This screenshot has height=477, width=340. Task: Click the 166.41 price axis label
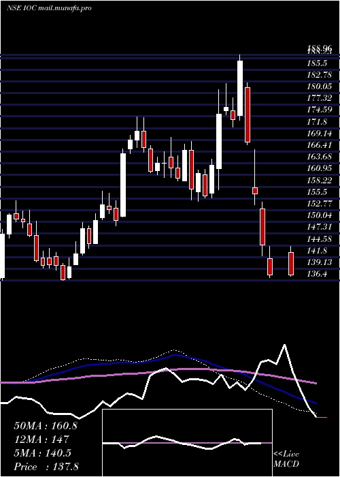(x=319, y=145)
